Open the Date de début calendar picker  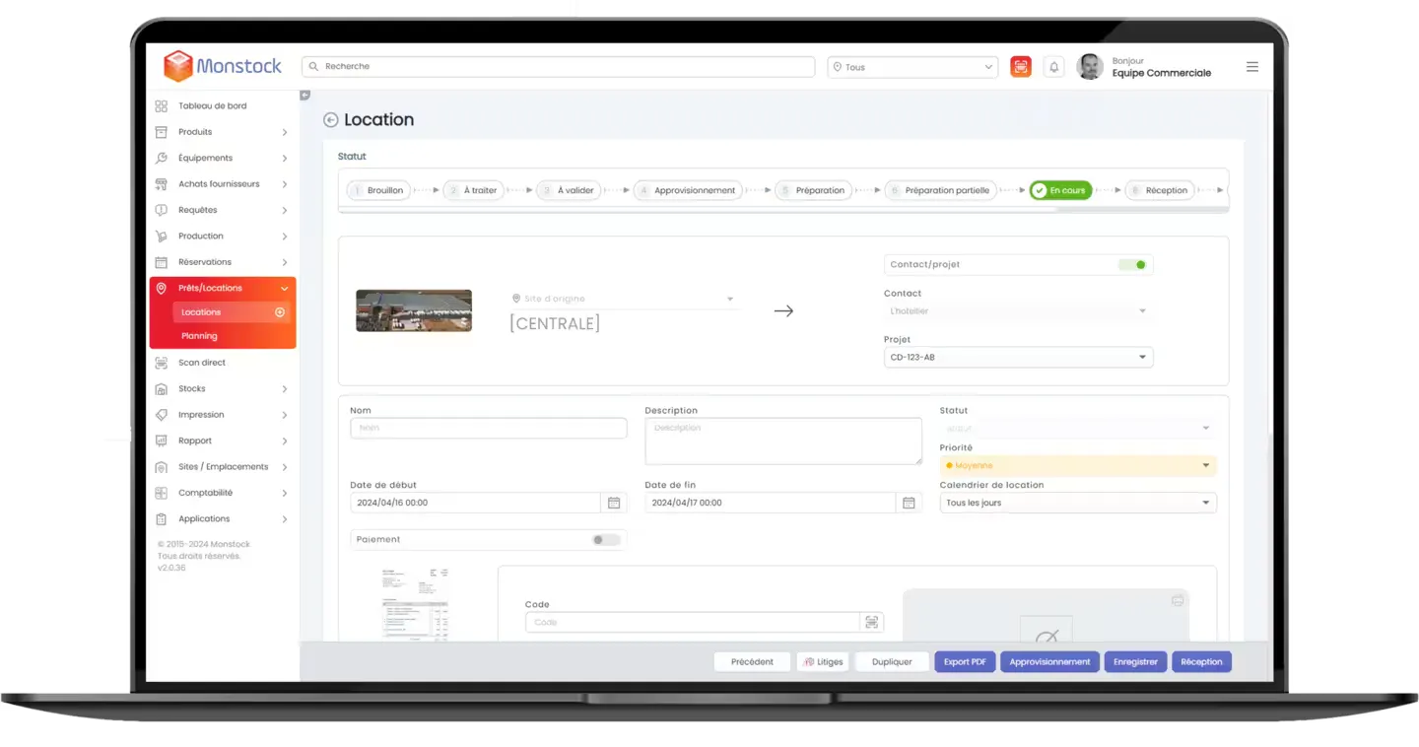pyautogui.click(x=614, y=503)
